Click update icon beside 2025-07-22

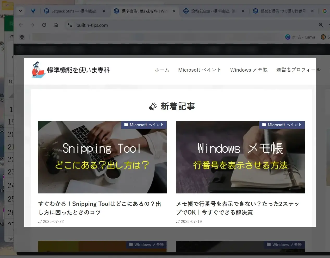coord(40,222)
